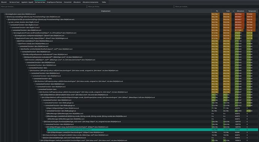Switch to the Résumé tab
This screenshot has width=259, height=142.
pos(4,2)
